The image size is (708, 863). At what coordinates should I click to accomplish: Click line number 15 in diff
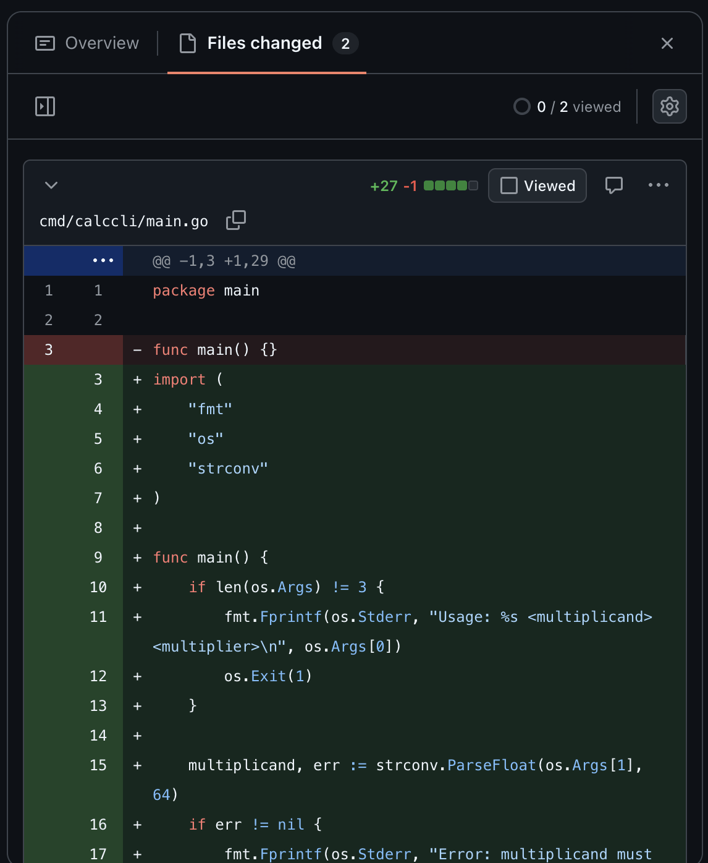tap(98, 765)
